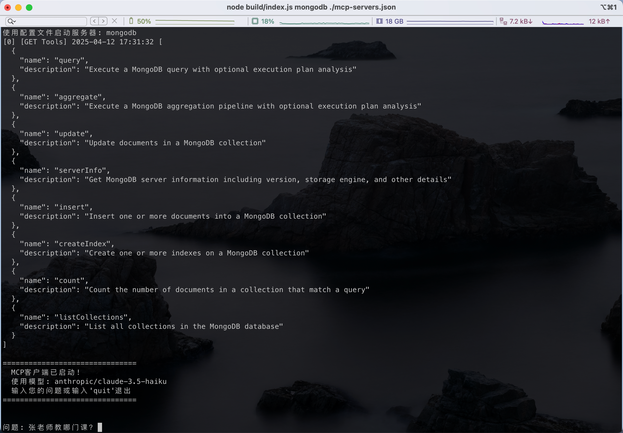Click the CPU usage sparkline graph
The height and width of the screenshot is (433, 623).
[x=324, y=23]
